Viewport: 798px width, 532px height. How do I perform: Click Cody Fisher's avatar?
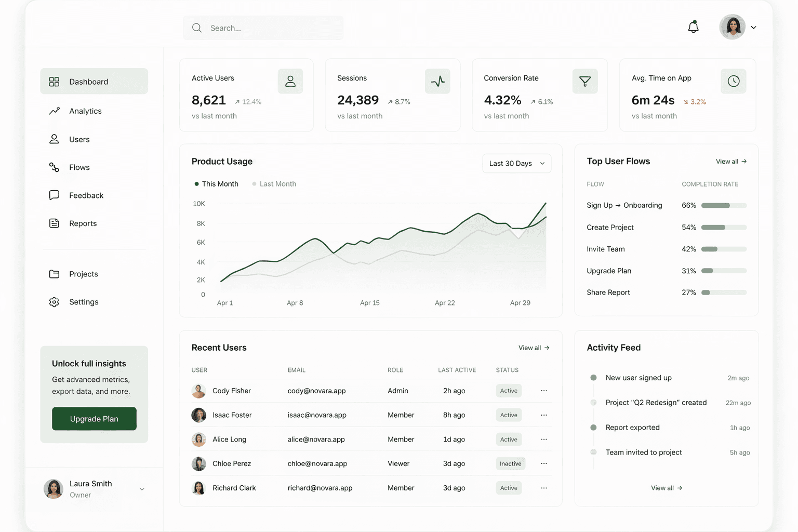tap(198, 391)
